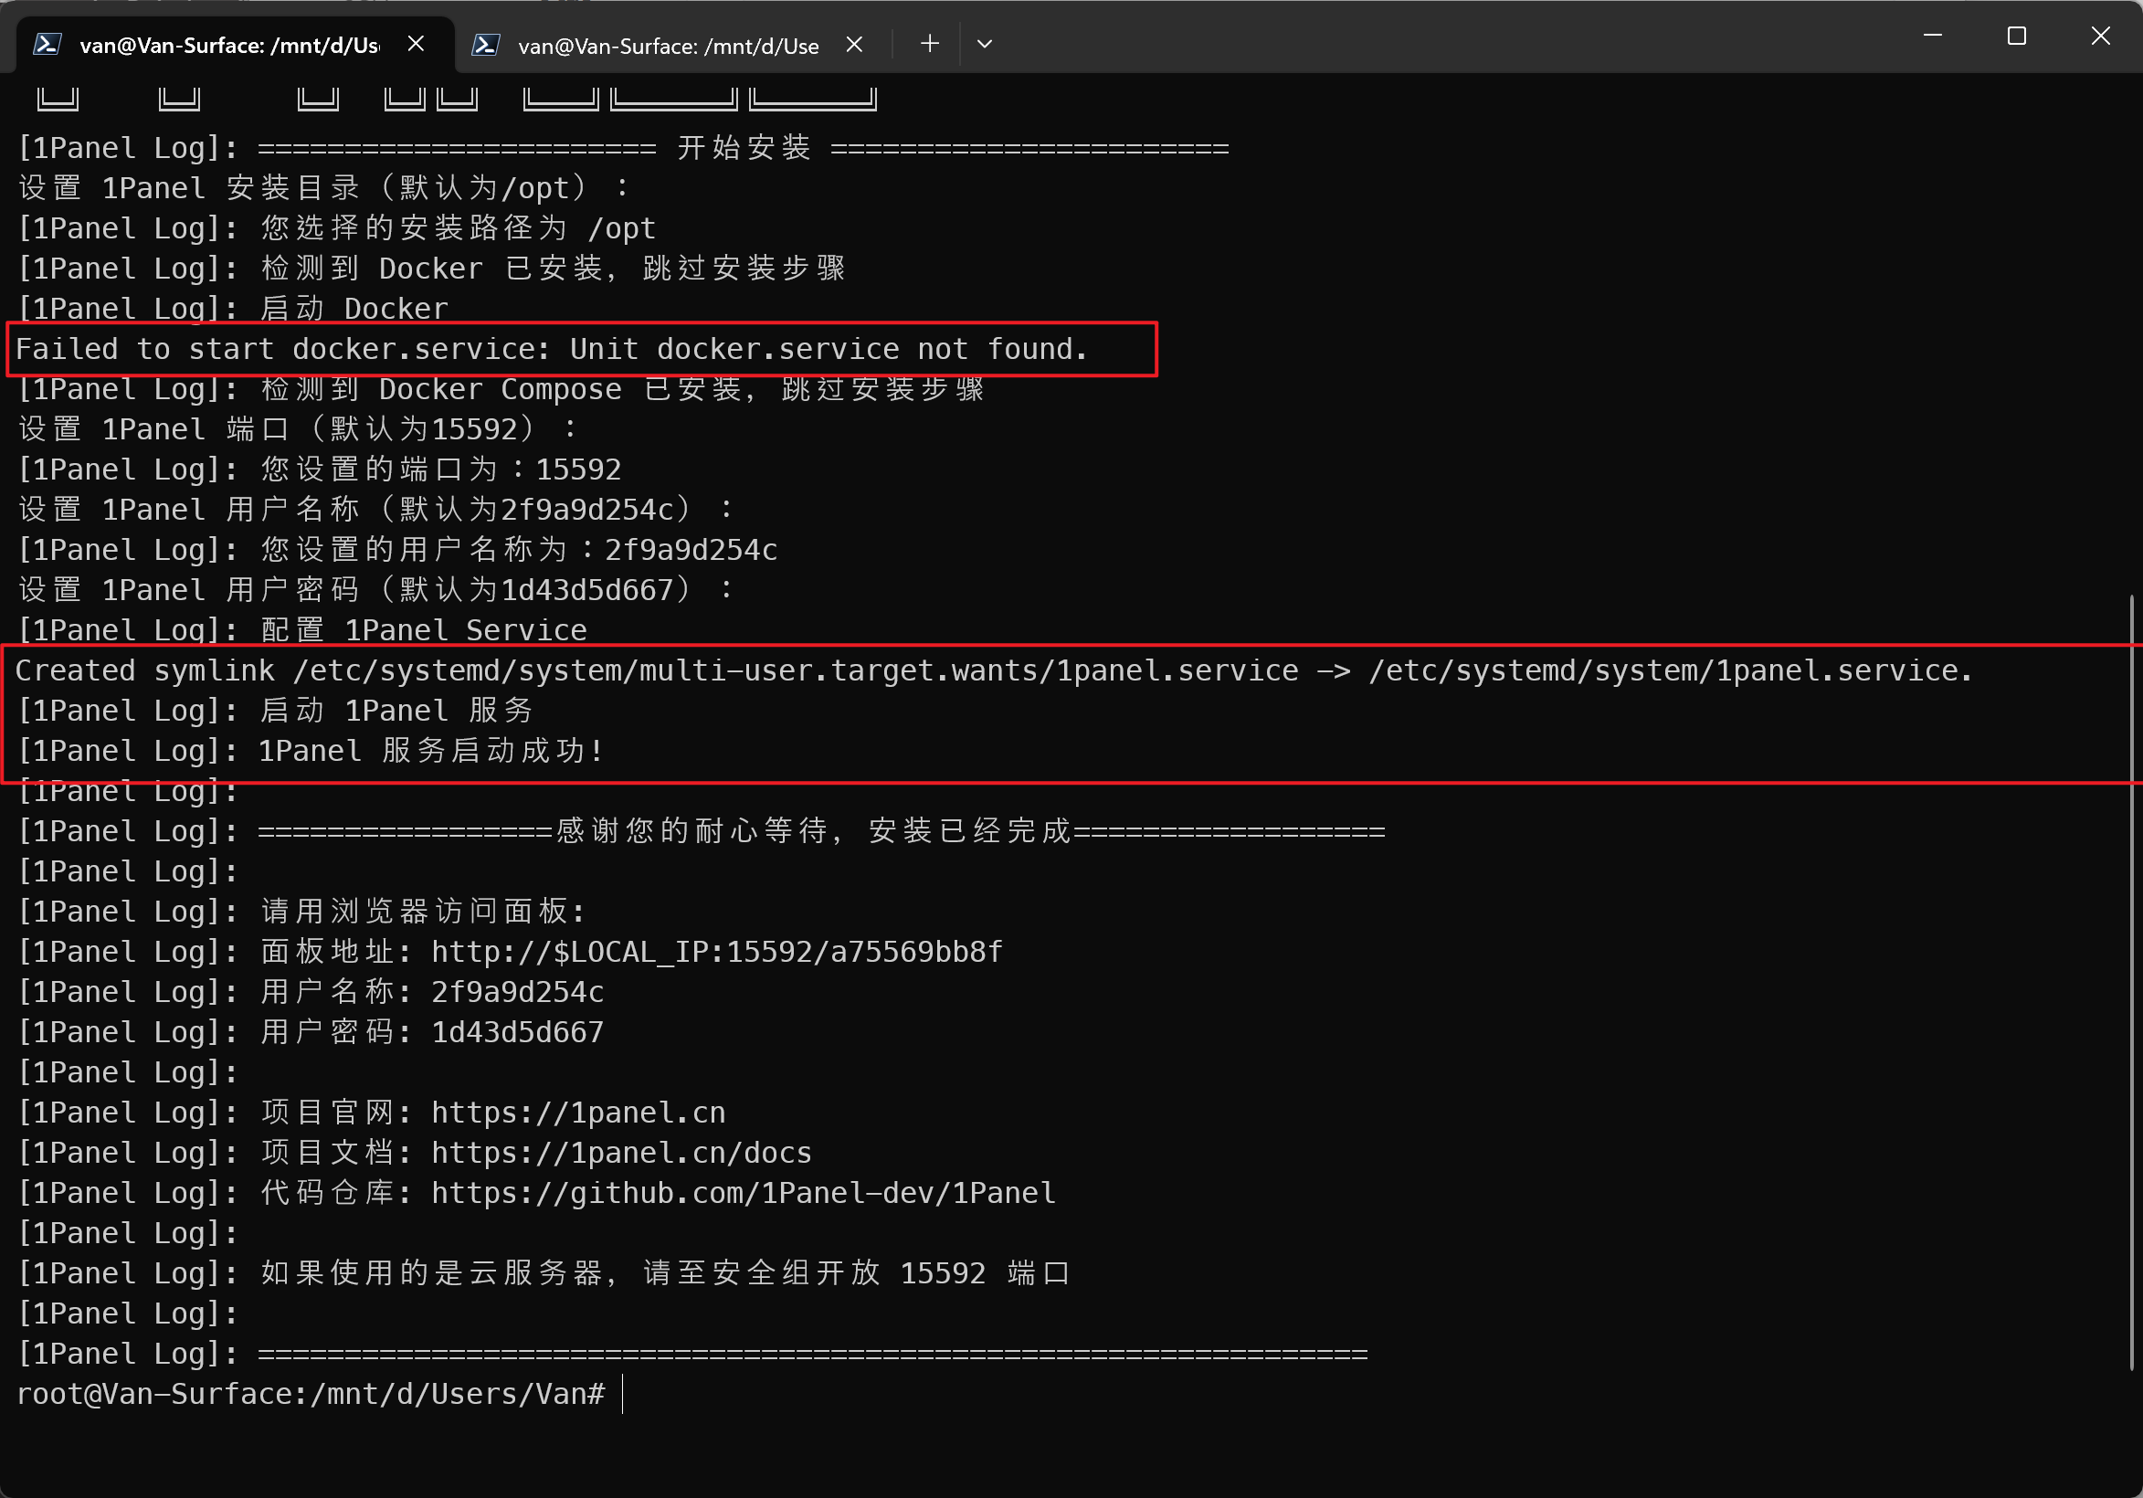This screenshot has width=2143, height=1498.
Task: Close the second terminal tab
Action: (854, 44)
